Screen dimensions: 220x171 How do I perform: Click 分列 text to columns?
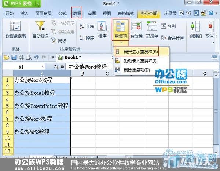point(168,26)
